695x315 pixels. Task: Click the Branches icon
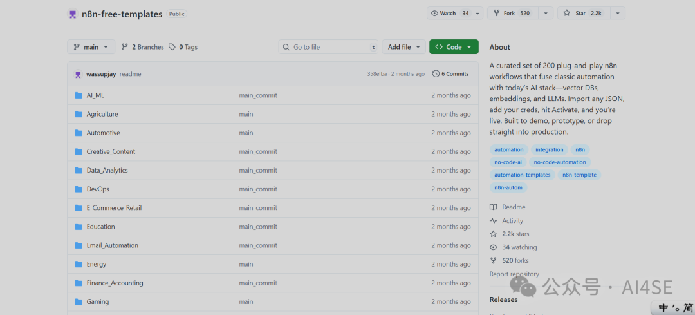pyautogui.click(x=125, y=47)
